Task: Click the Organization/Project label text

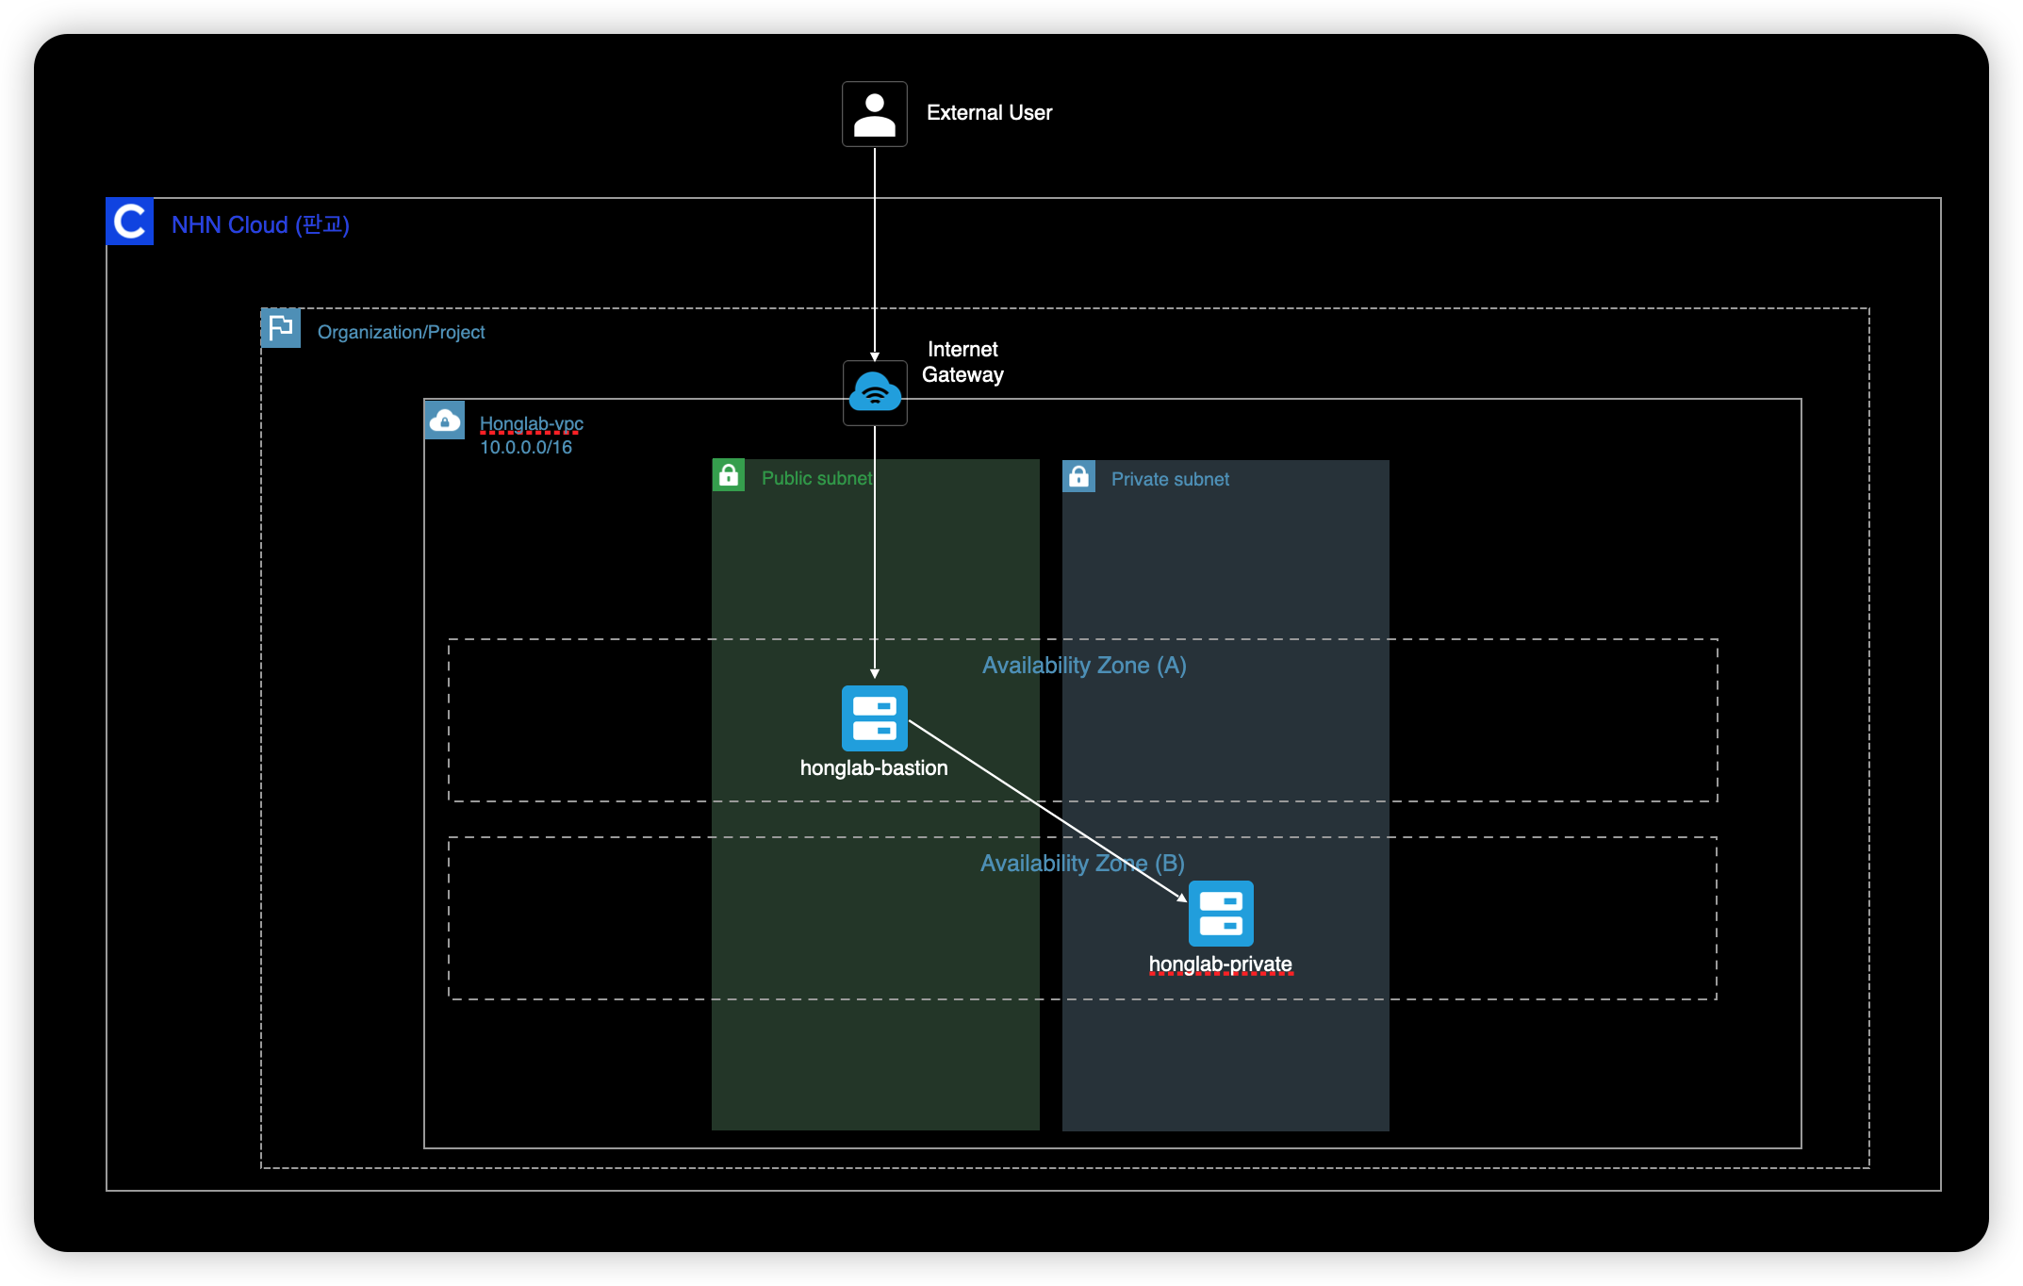Action: tap(401, 332)
